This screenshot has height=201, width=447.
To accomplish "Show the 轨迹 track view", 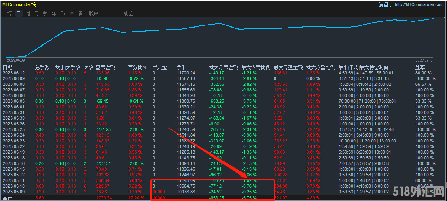I will [x=128, y=13].
